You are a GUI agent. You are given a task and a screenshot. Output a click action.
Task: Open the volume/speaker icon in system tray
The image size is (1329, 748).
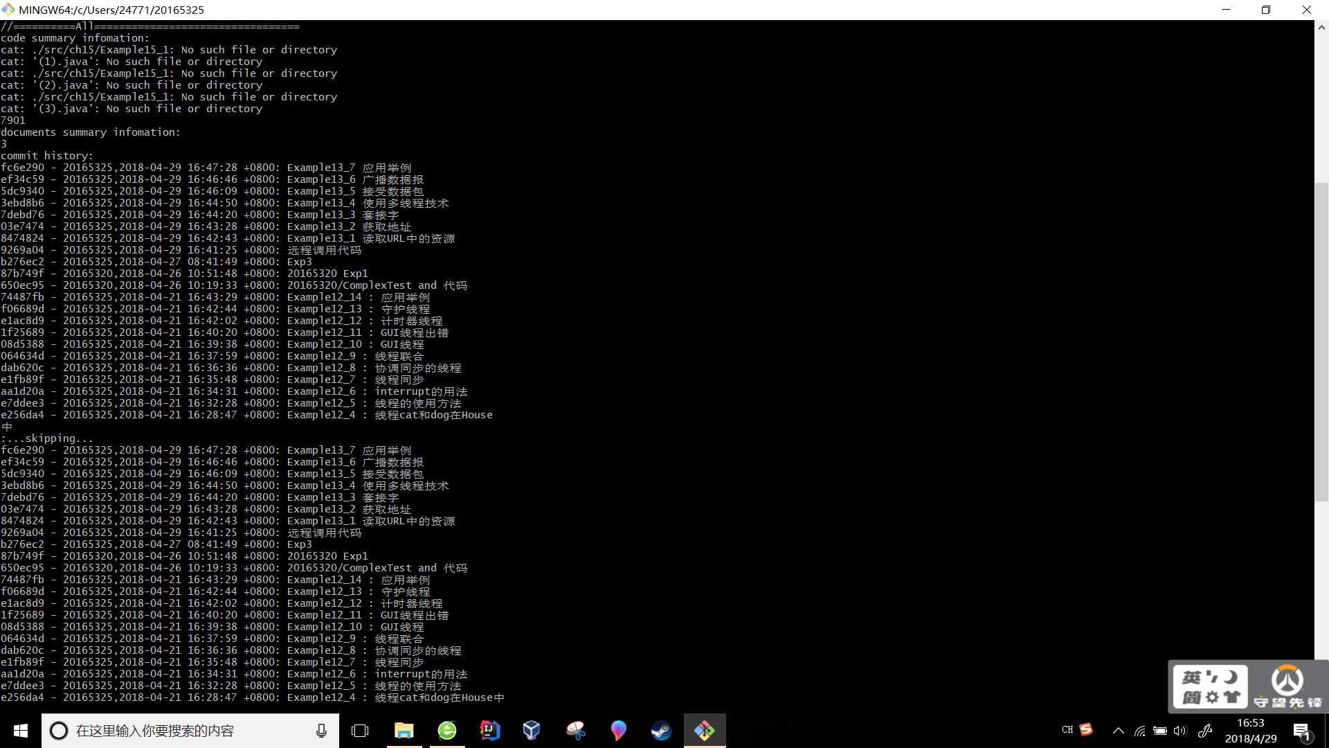click(1181, 731)
